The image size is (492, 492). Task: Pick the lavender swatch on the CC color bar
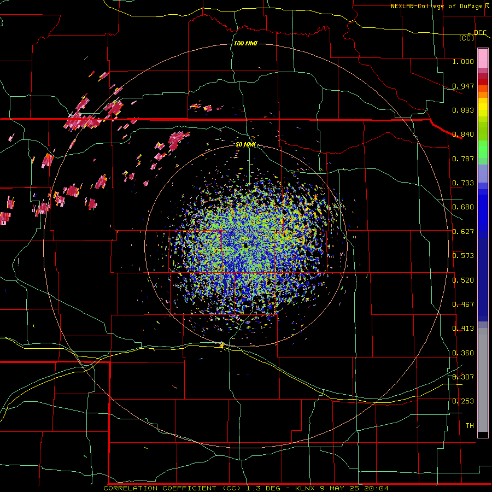[x=483, y=173]
